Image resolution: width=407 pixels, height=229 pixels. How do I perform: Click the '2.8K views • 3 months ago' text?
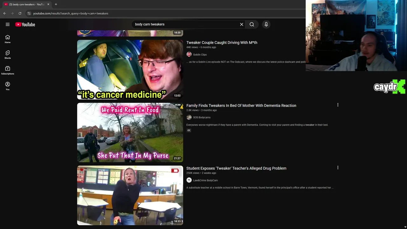[202, 110]
